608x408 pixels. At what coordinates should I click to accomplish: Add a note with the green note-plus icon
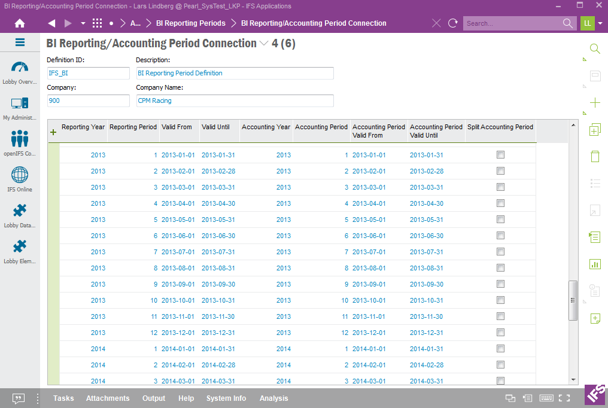click(595, 318)
